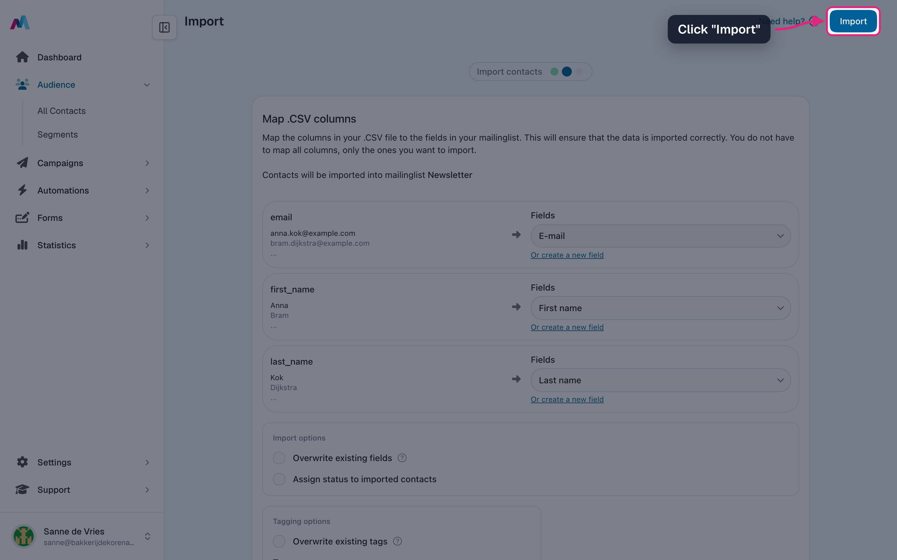Image resolution: width=897 pixels, height=560 pixels.
Task: Expand the Settings menu chevron
Action: click(x=147, y=463)
